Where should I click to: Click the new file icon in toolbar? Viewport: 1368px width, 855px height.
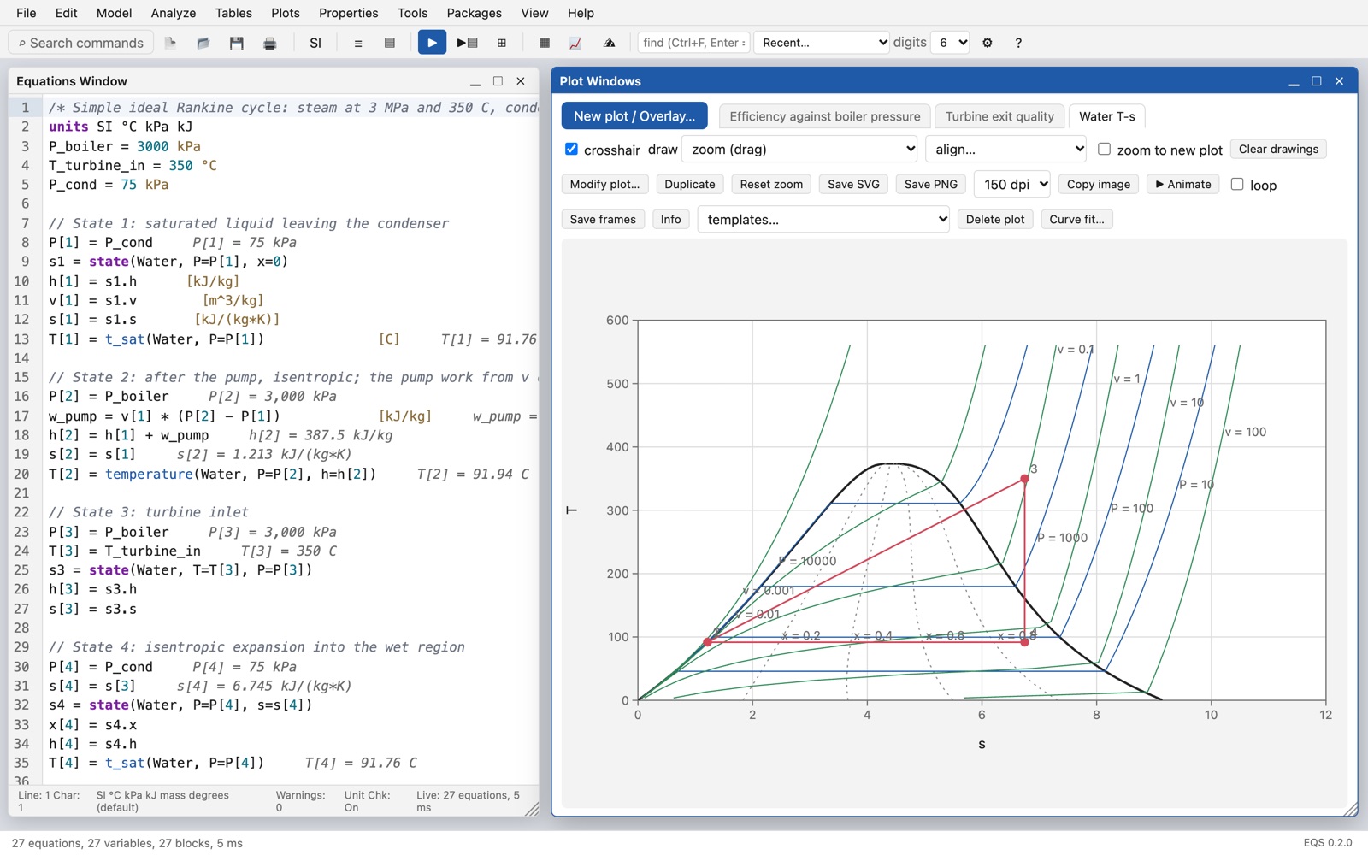pos(170,43)
